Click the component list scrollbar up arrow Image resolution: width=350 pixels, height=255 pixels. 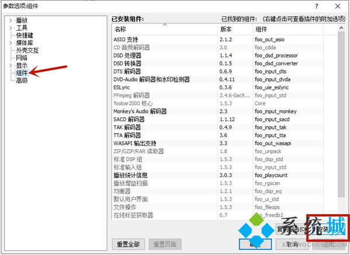click(x=341, y=28)
